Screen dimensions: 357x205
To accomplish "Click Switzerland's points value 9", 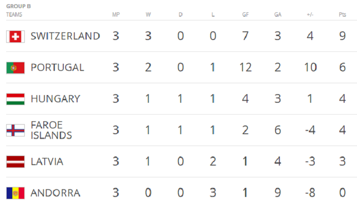I will coord(342,36).
